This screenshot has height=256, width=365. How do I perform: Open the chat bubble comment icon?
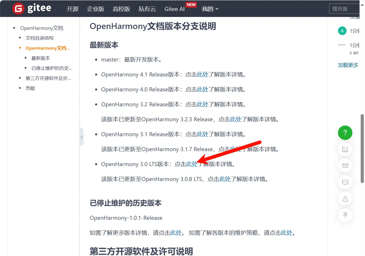click(x=345, y=182)
